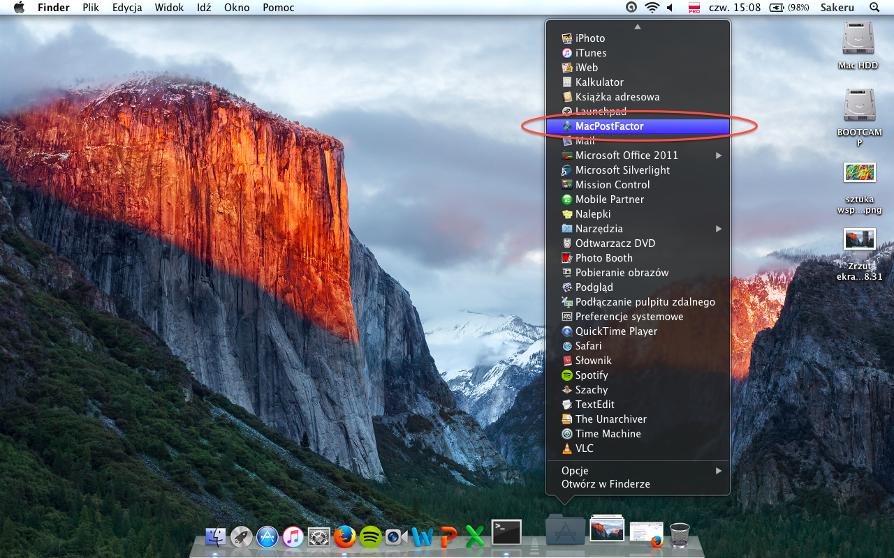Open the Apple menu
894x558 pixels.
point(19,8)
